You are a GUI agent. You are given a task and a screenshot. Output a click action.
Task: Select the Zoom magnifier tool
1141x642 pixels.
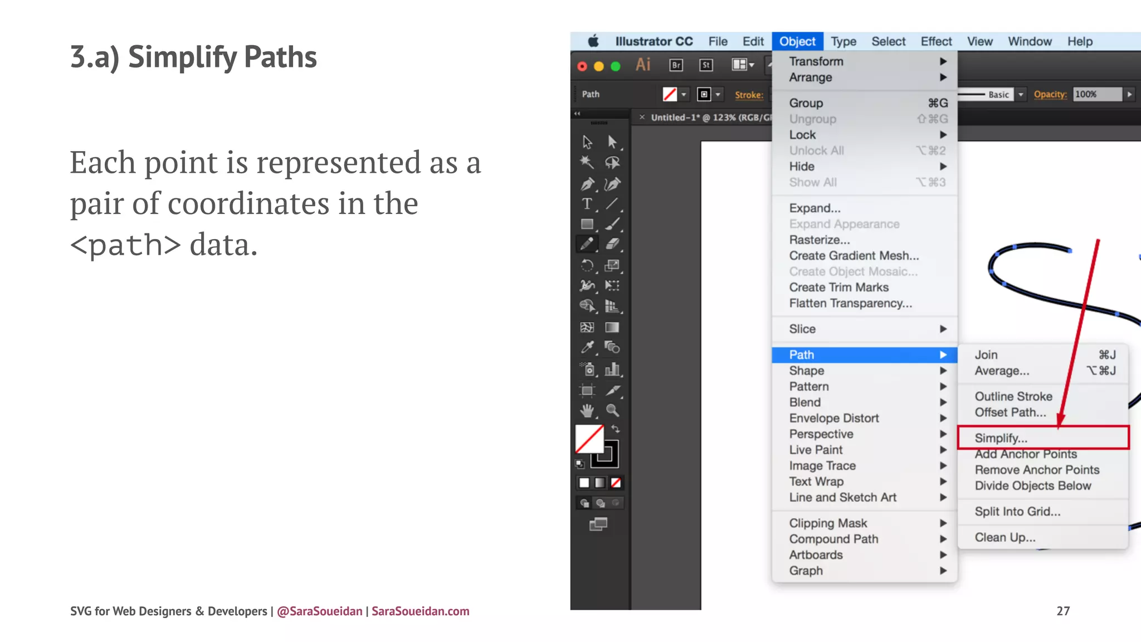(x=612, y=411)
